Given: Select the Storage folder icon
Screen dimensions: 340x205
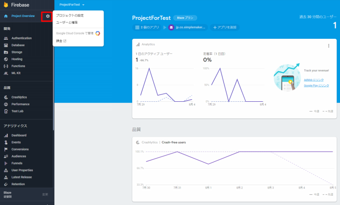Looking at the screenshot, I should (x=6, y=52).
